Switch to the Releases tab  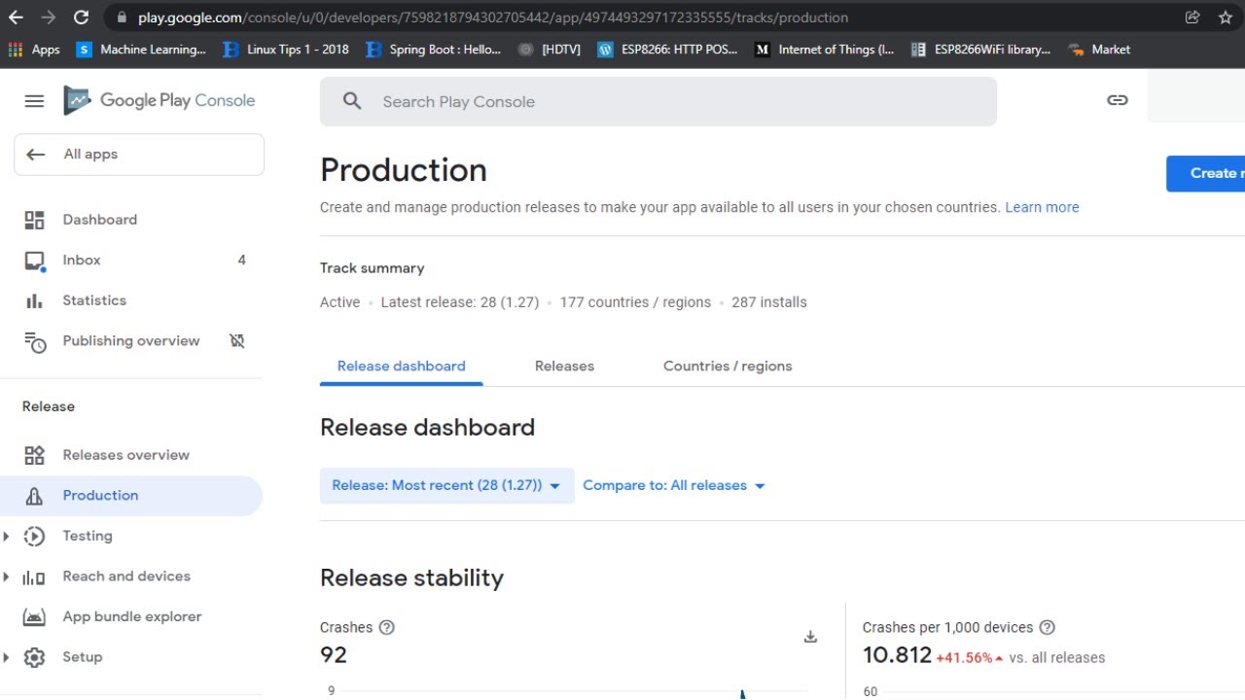point(564,367)
